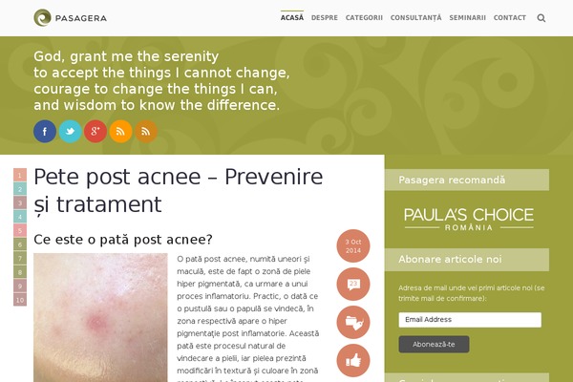
Task: Open the Categorii menu
Action: pos(364,17)
